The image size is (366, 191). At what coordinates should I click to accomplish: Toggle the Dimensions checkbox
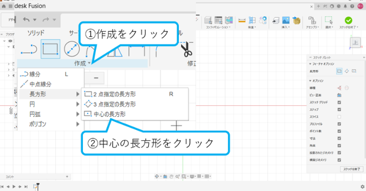click(x=339, y=138)
